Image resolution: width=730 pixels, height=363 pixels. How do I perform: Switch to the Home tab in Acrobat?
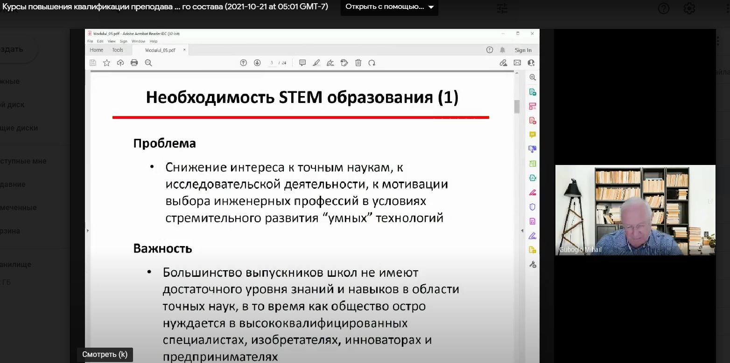pos(97,50)
